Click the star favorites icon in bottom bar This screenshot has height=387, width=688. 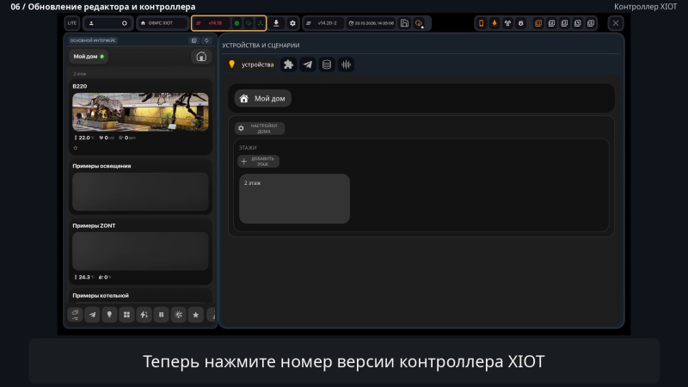click(196, 315)
